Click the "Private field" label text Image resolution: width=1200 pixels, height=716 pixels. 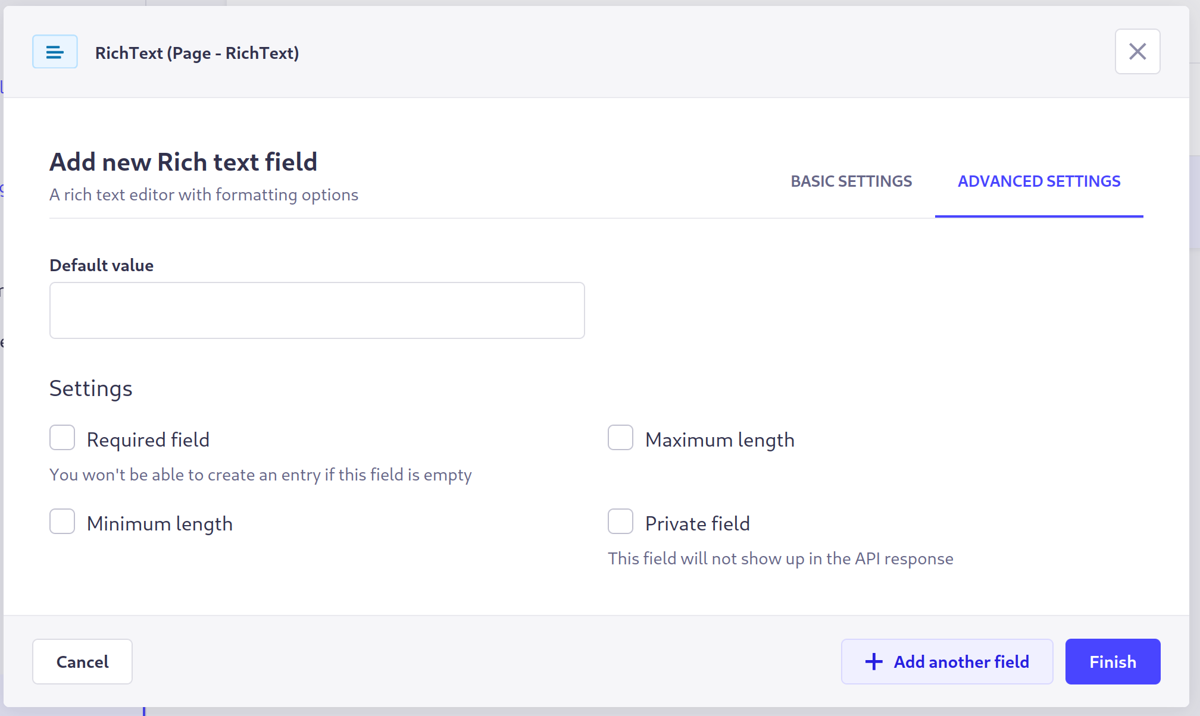pyautogui.click(x=697, y=523)
